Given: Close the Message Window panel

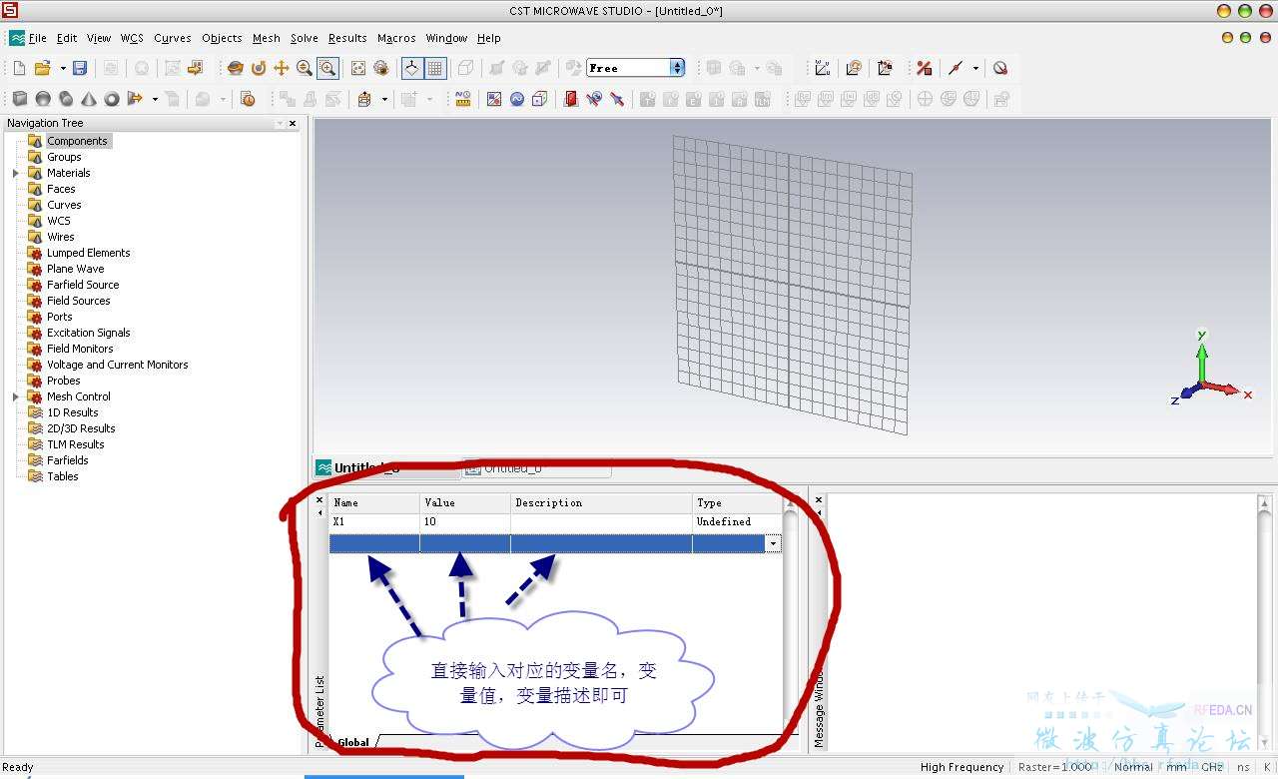Looking at the screenshot, I should (x=819, y=500).
